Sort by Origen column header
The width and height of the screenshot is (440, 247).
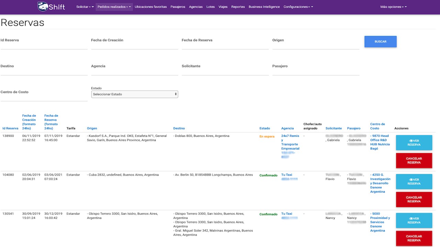coord(92,128)
